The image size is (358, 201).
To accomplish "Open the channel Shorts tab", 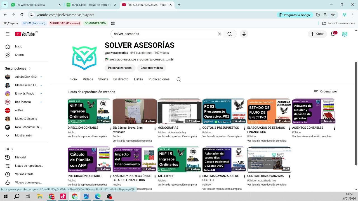I will tap(103, 79).
